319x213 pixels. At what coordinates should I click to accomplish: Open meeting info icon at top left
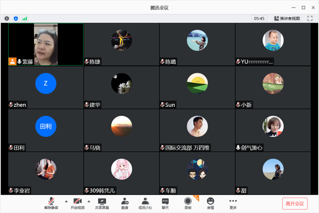(7, 19)
